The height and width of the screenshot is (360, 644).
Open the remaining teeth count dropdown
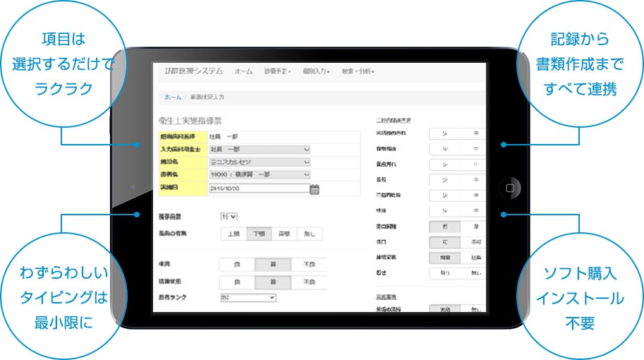click(x=229, y=217)
